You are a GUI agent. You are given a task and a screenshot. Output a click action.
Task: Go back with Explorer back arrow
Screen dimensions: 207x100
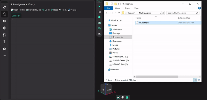tap(107, 13)
